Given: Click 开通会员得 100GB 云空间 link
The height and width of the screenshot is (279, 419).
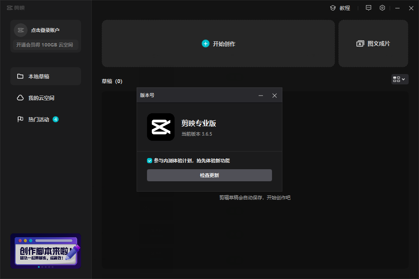Looking at the screenshot, I should [x=45, y=45].
